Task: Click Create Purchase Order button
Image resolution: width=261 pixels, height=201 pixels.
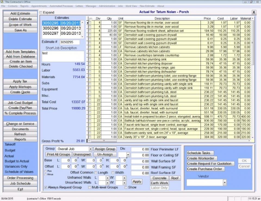Action: click(206, 169)
